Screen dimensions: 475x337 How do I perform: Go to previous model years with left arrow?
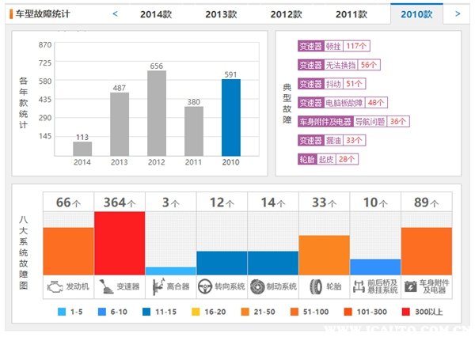116,13
